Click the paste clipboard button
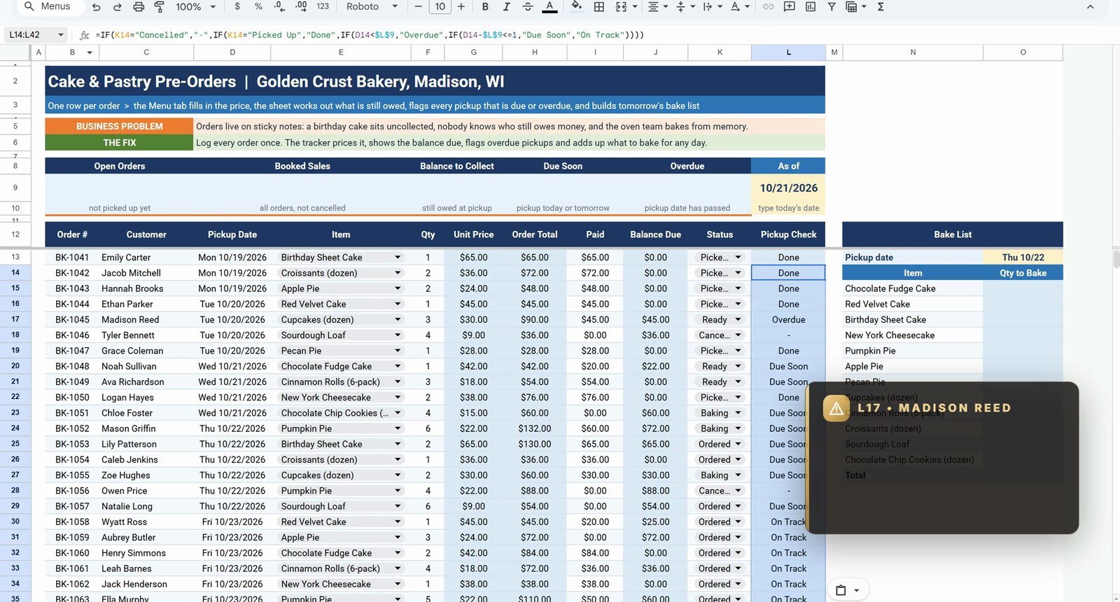This screenshot has height=602, width=1120. [x=841, y=590]
